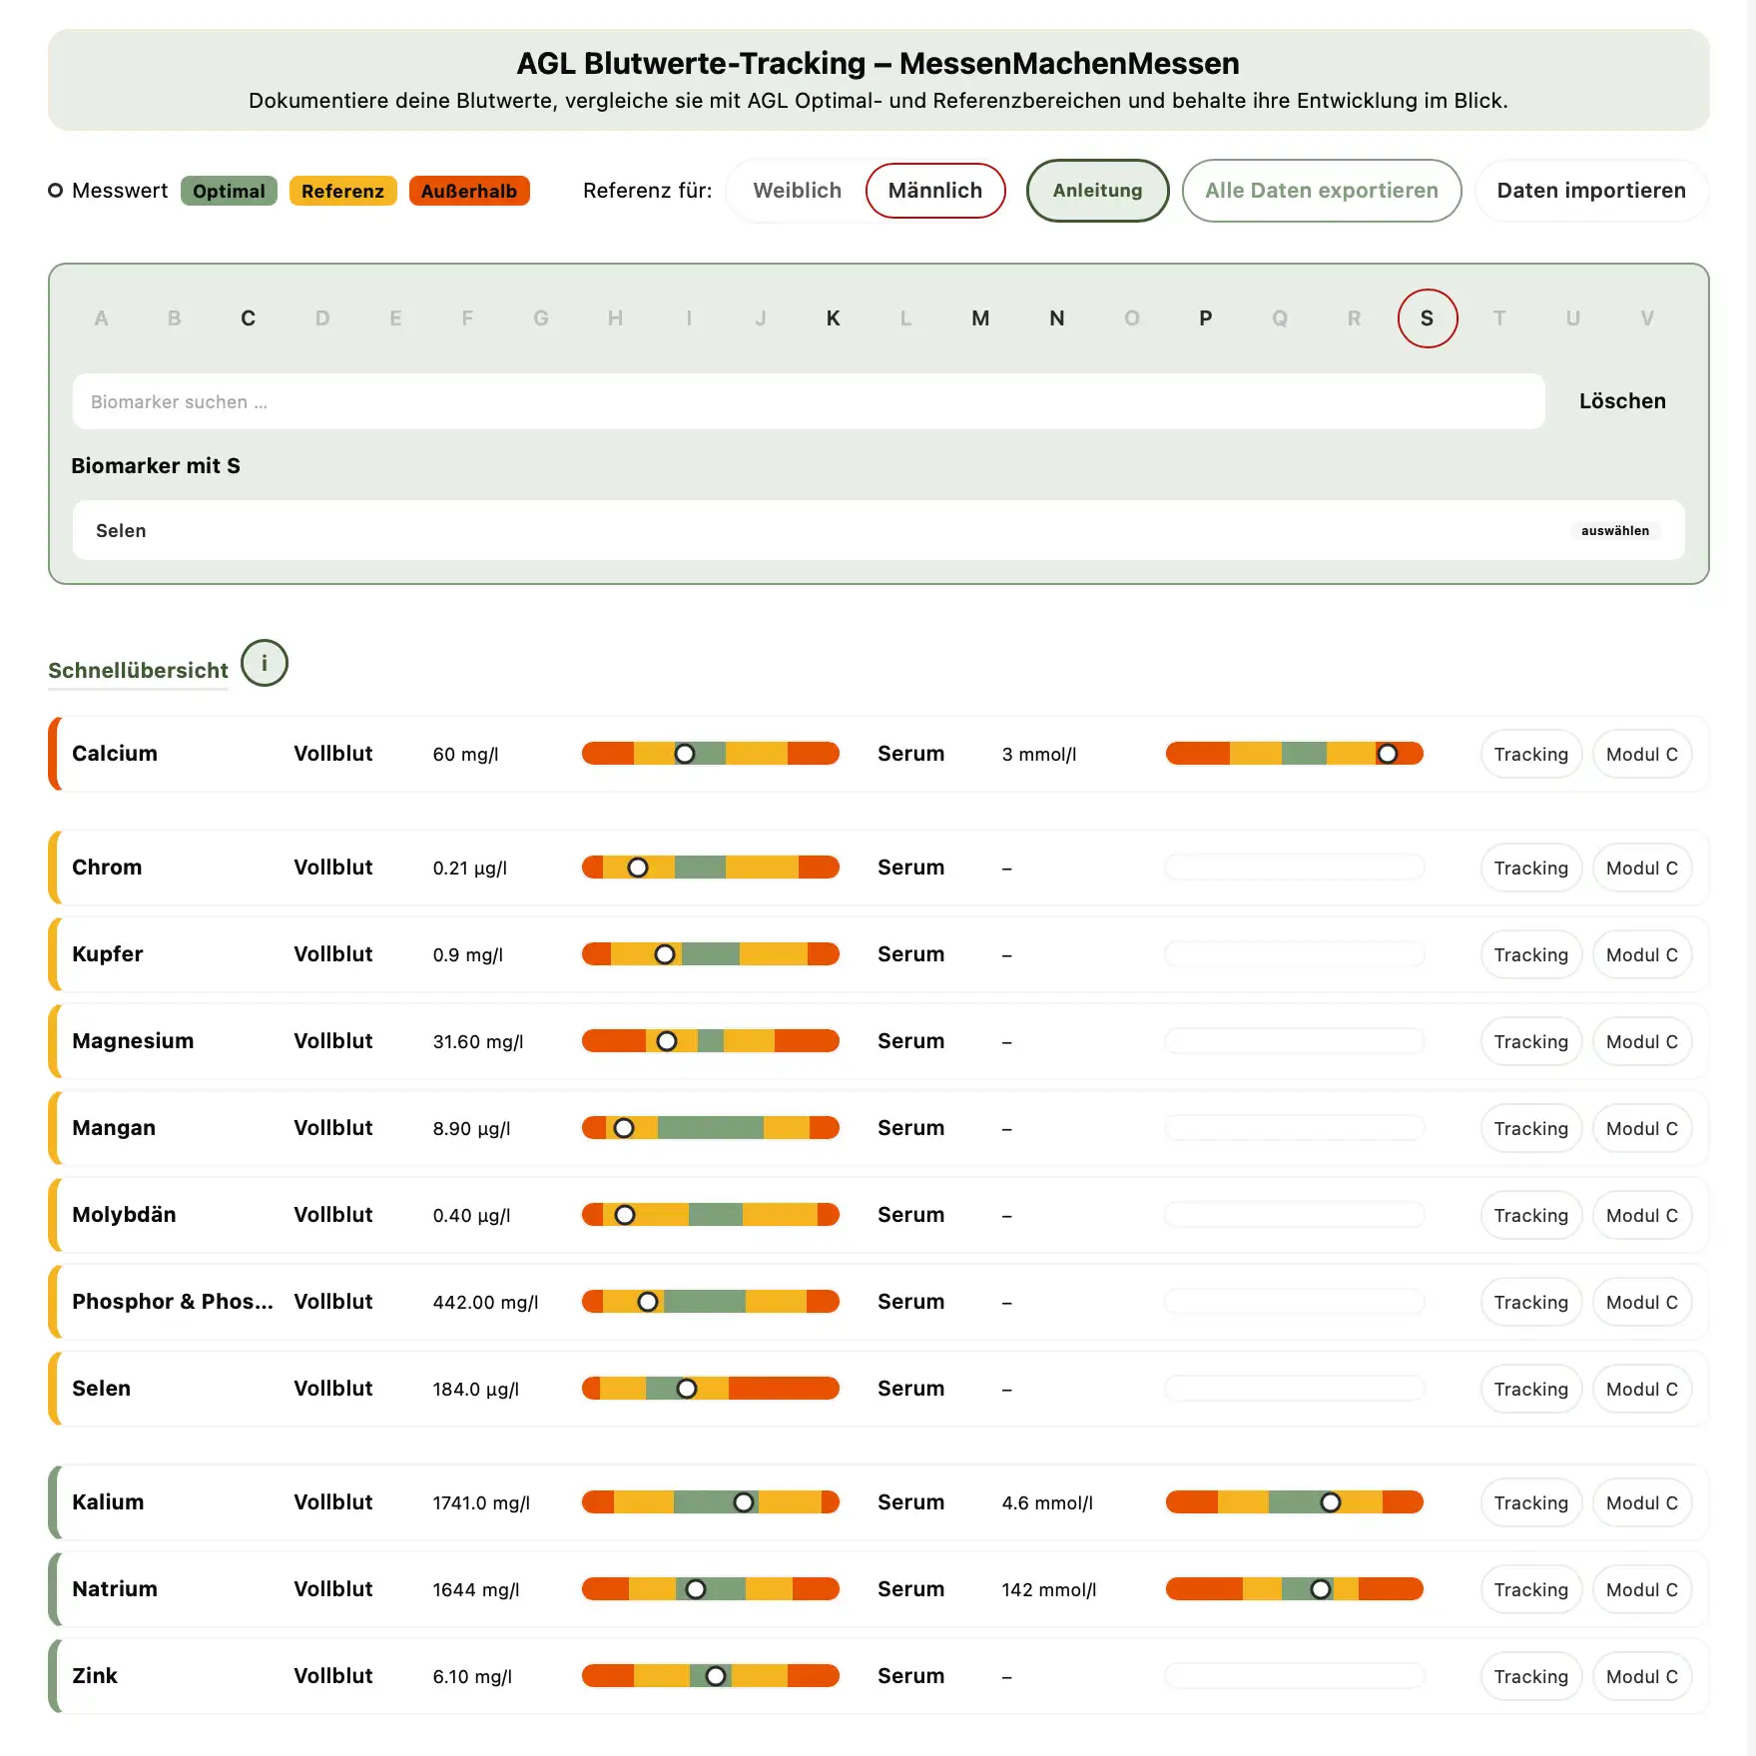Switch to biomarkers starting with C

coord(248,318)
